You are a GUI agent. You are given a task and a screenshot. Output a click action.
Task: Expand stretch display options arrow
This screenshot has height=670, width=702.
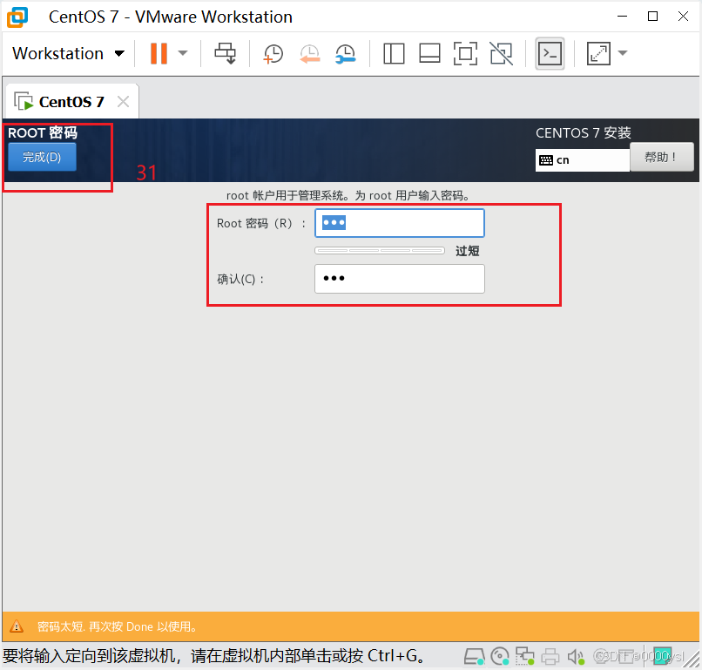point(623,53)
